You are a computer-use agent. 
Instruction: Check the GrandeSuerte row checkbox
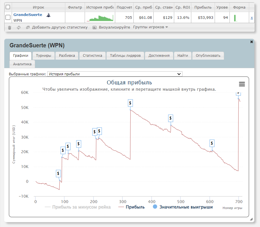(8, 18)
